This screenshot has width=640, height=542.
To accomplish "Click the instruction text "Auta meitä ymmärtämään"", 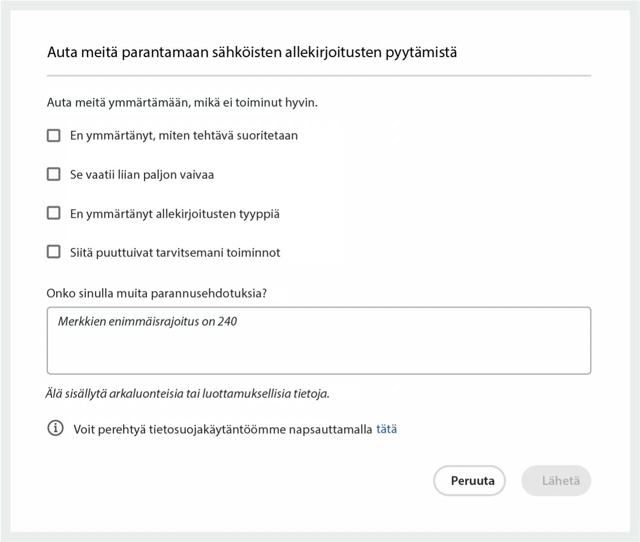I will [x=182, y=102].
